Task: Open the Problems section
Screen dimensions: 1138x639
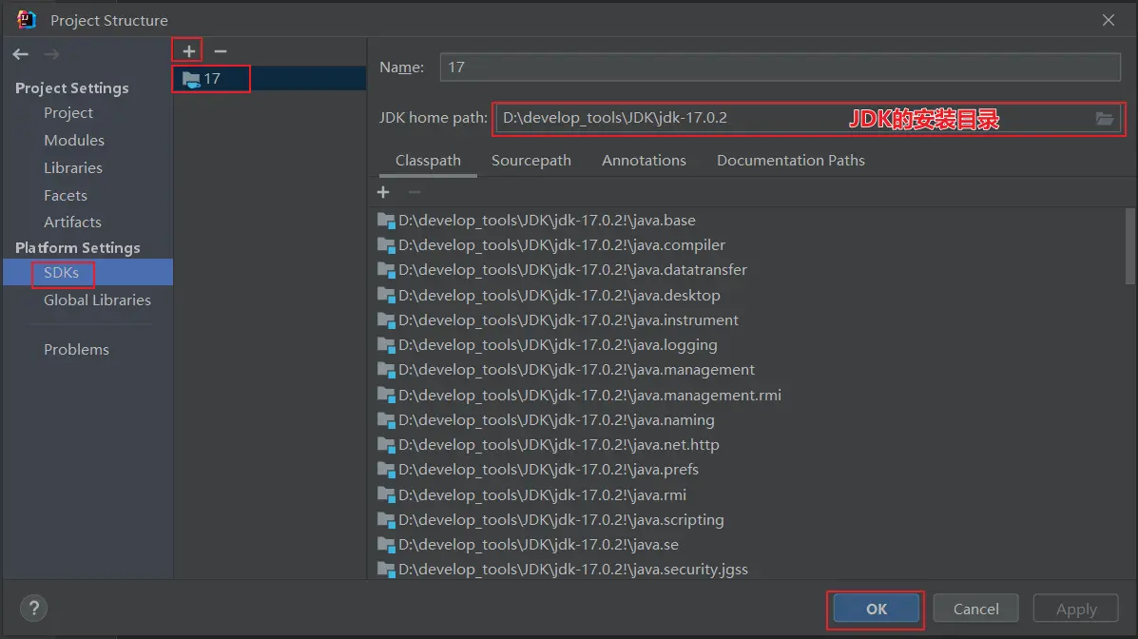Action: (76, 349)
